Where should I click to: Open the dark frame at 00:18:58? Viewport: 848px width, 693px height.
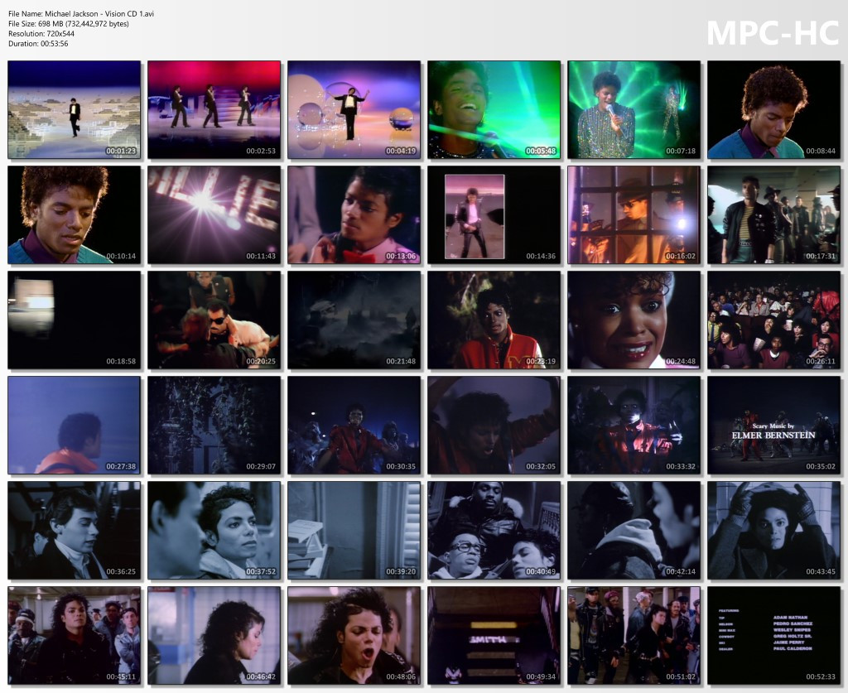[74, 320]
